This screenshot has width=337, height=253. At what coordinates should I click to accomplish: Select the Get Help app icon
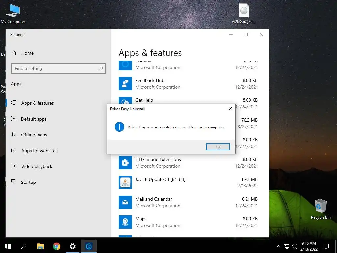point(125,101)
